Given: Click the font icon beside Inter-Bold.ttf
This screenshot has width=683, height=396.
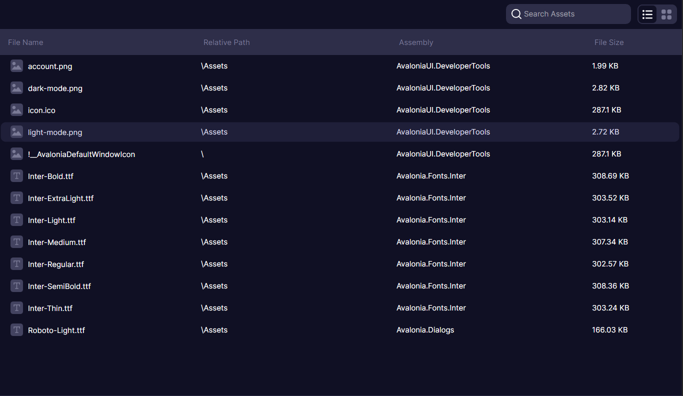Looking at the screenshot, I should [x=16, y=175].
